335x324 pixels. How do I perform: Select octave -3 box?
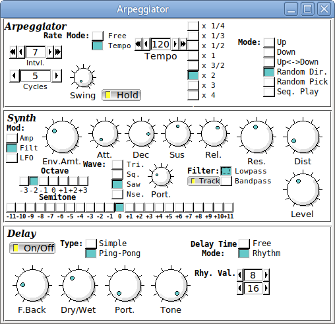24,181
